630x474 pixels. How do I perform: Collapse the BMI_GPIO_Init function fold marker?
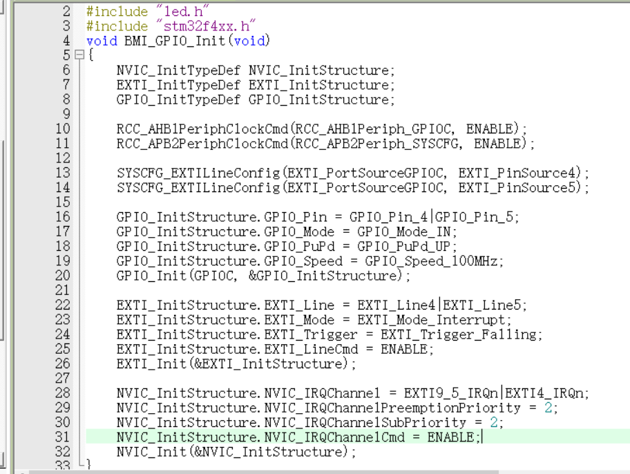coord(79,55)
